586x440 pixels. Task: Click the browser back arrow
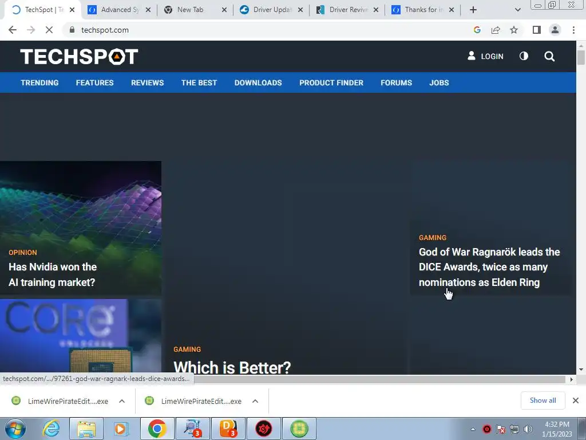coord(13,30)
